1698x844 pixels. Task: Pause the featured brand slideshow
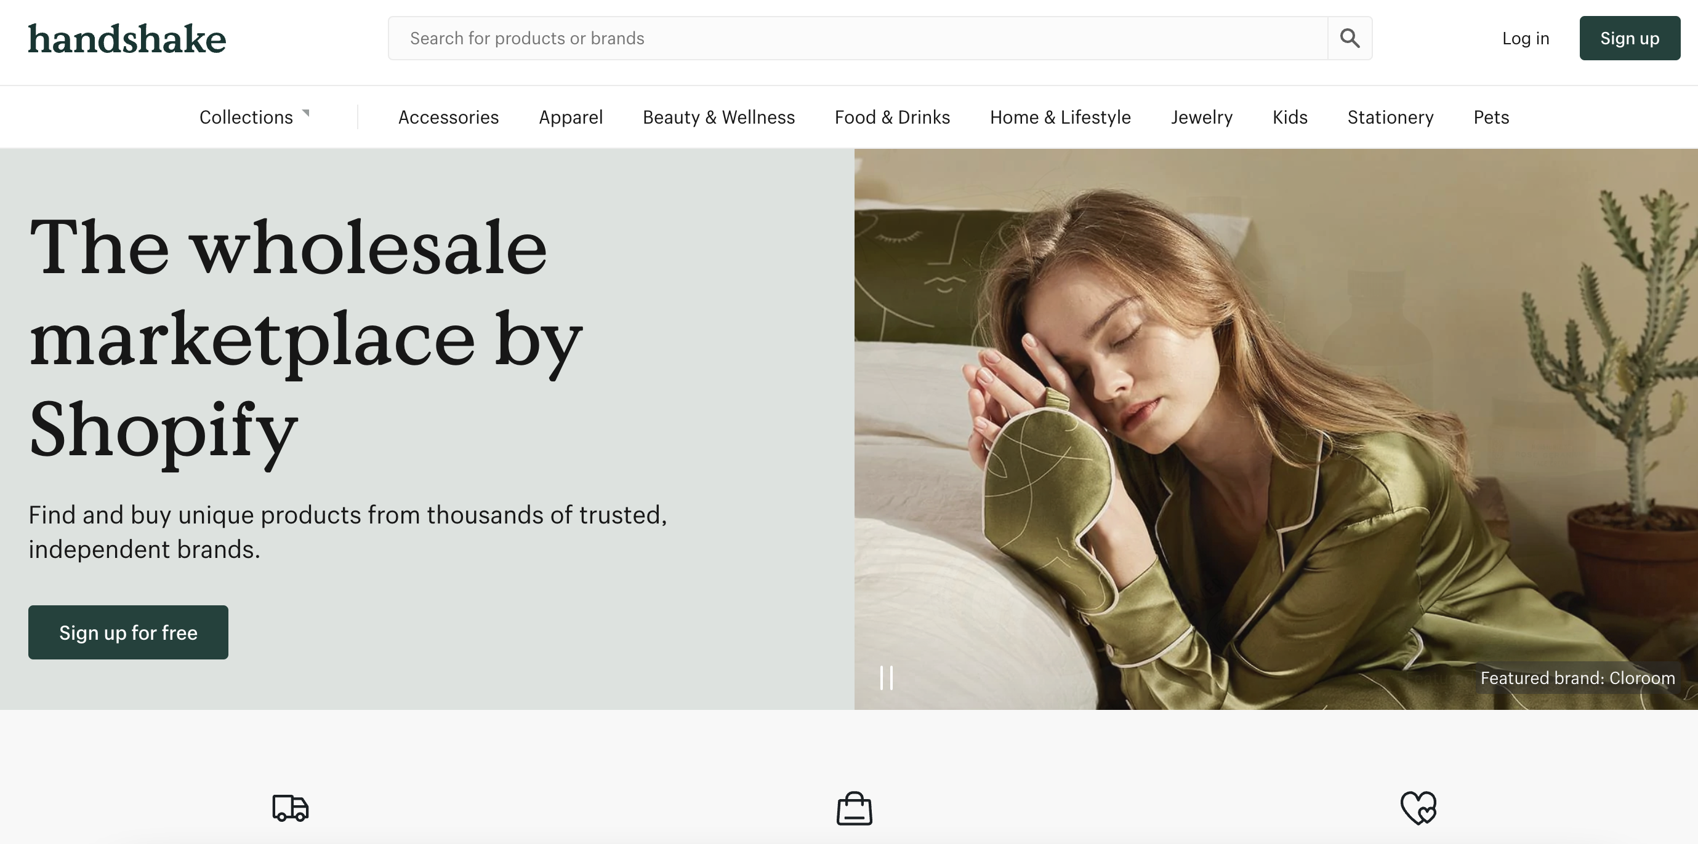click(887, 678)
